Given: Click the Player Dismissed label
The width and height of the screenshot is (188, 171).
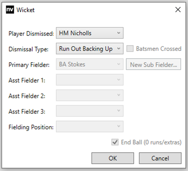Looking at the screenshot, I should click(x=31, y=34).
